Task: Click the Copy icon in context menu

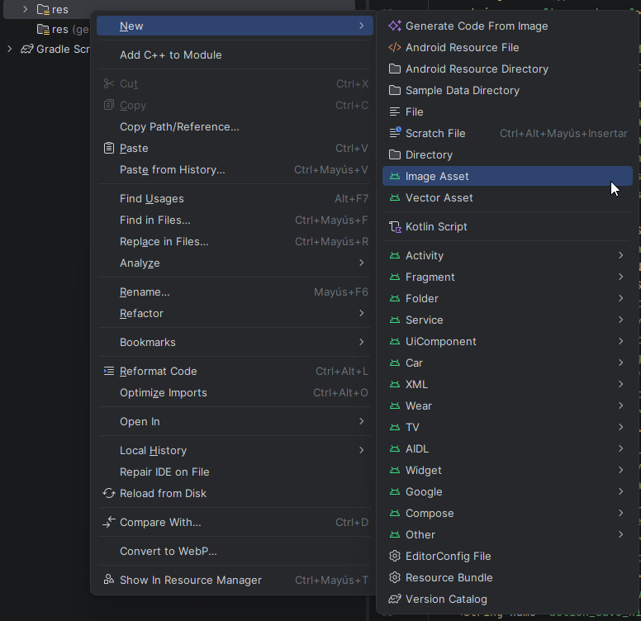Action: coord(109,105)
